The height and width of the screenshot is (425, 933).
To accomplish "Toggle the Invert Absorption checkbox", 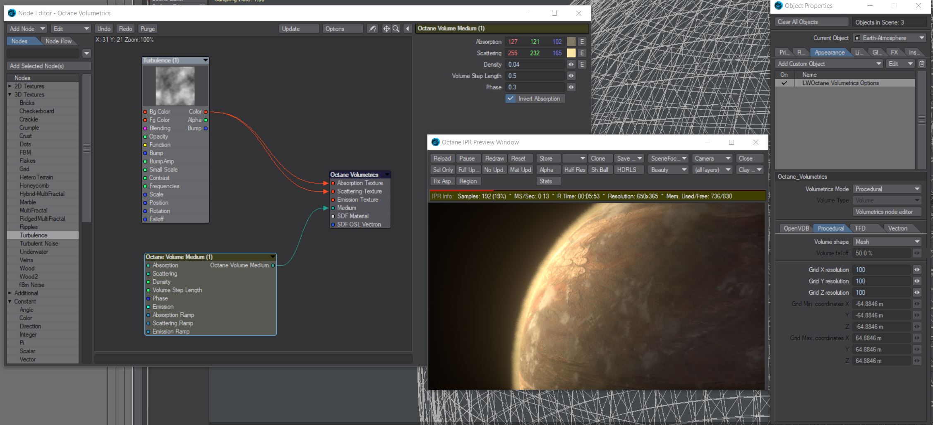I will 511,98.
